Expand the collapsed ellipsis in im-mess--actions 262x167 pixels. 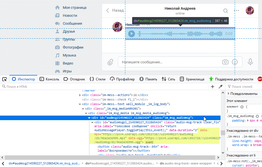pyautogui.click(x=135, y=95)
